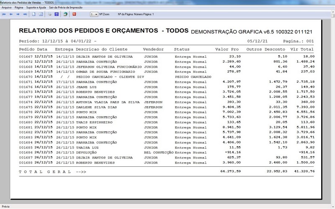Open the Nº Zoom dropdown
Screen dimensions: 335x209
[x=94, y=14]
